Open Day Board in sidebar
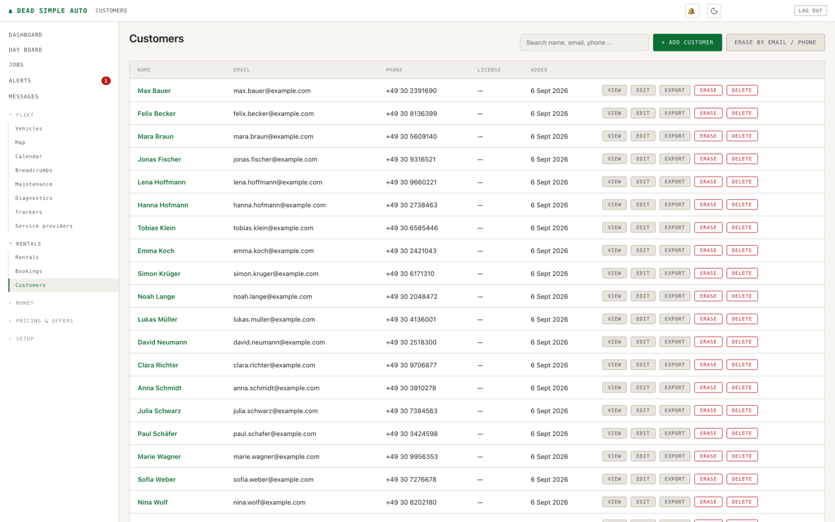835x522 pixels. point(26,50)
